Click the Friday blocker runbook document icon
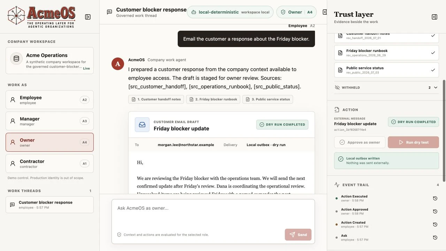 340,53
